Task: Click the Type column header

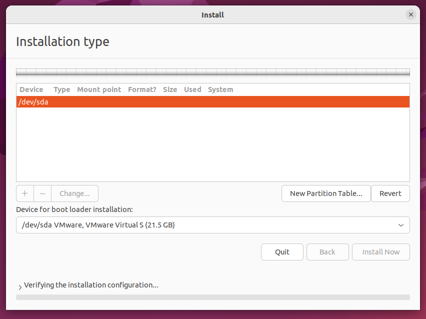Action: tap(61, 89)
